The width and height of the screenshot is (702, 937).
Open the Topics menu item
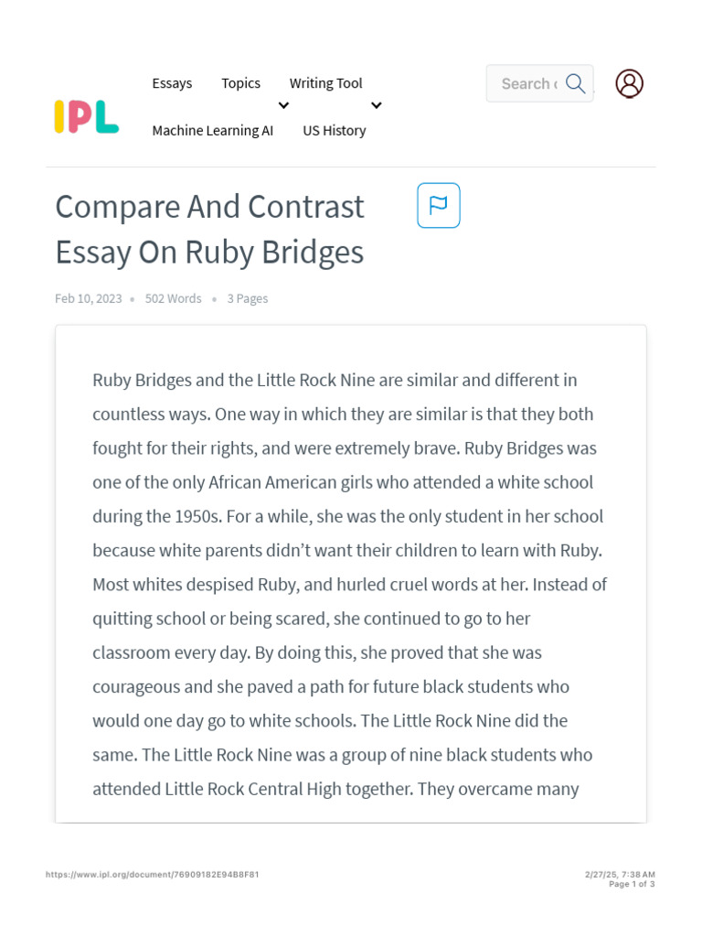pyautogui.click(x=240, y=83)
